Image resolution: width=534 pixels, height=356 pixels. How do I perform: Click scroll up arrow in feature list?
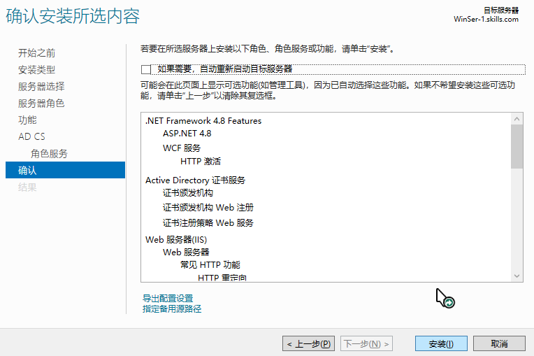[x=517, y=119]
